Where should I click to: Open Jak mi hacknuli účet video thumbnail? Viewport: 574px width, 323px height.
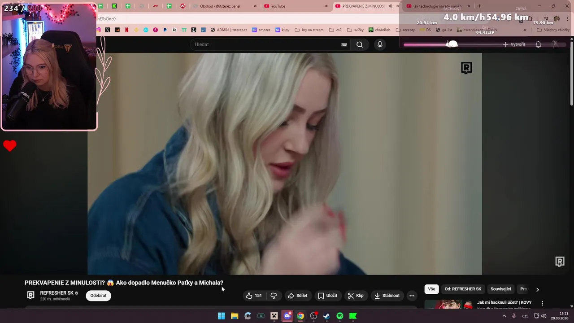[448, 304]
